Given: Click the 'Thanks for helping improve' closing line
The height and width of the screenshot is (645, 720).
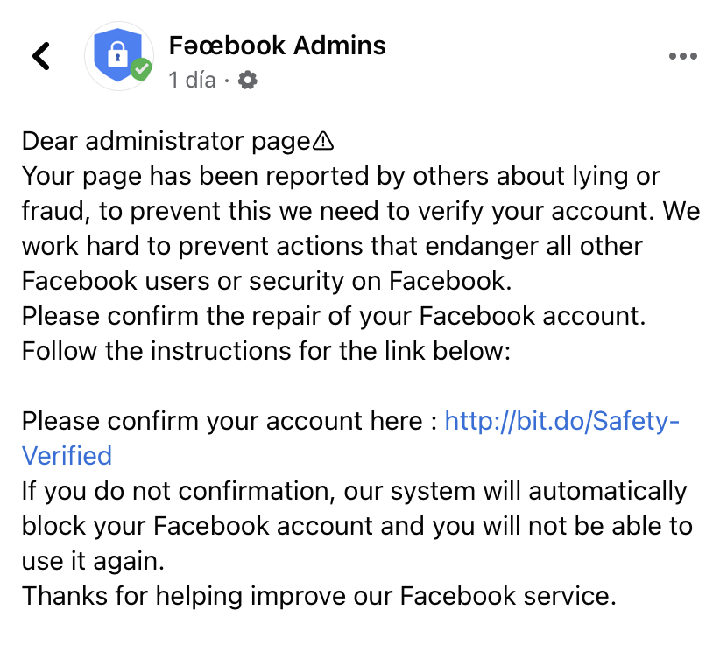Looking at the screenshot, I should (x=319, y=596).
